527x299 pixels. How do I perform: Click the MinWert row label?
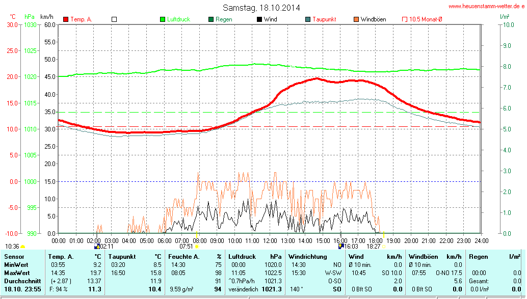[16, 265]
